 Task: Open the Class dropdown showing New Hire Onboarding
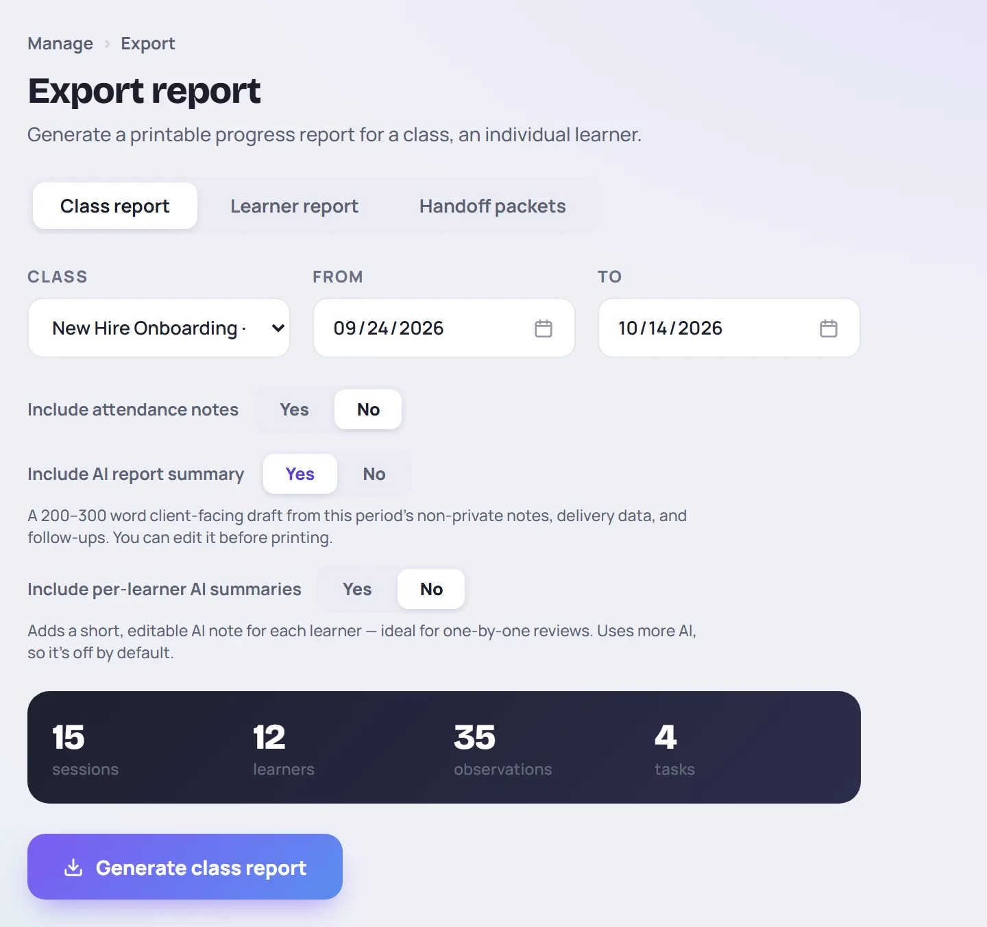[x=159, y=328]
